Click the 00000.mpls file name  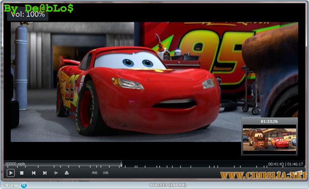click(x=15, y=164)
